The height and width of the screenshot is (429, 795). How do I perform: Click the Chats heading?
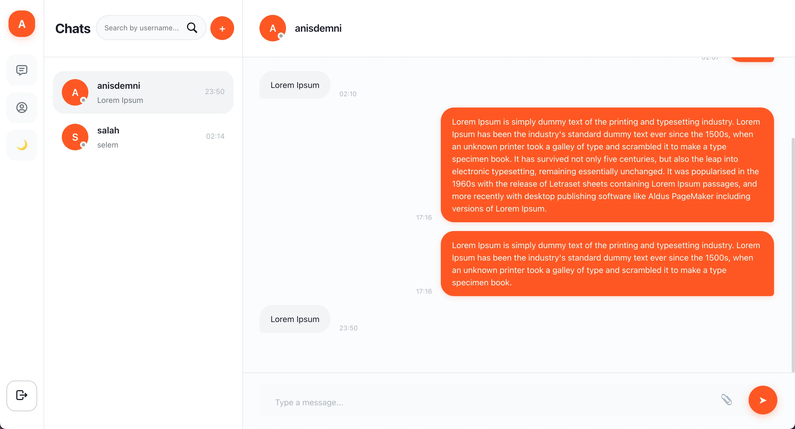click(73, 28)
